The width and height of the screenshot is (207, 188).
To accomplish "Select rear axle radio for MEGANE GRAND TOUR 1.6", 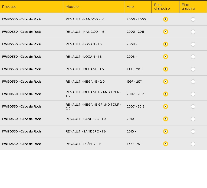I will [193, 94].
